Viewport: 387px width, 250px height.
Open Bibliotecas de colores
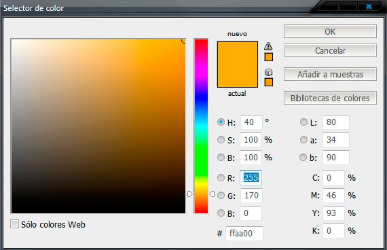tap(330, 98)
